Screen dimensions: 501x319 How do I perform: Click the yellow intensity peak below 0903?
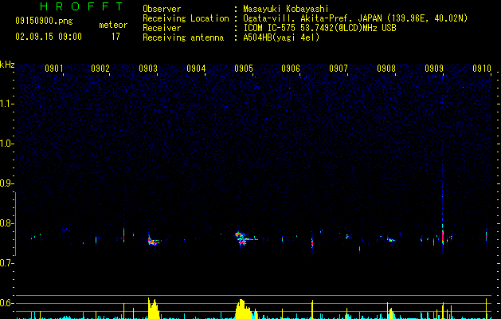tap(153, 308)
